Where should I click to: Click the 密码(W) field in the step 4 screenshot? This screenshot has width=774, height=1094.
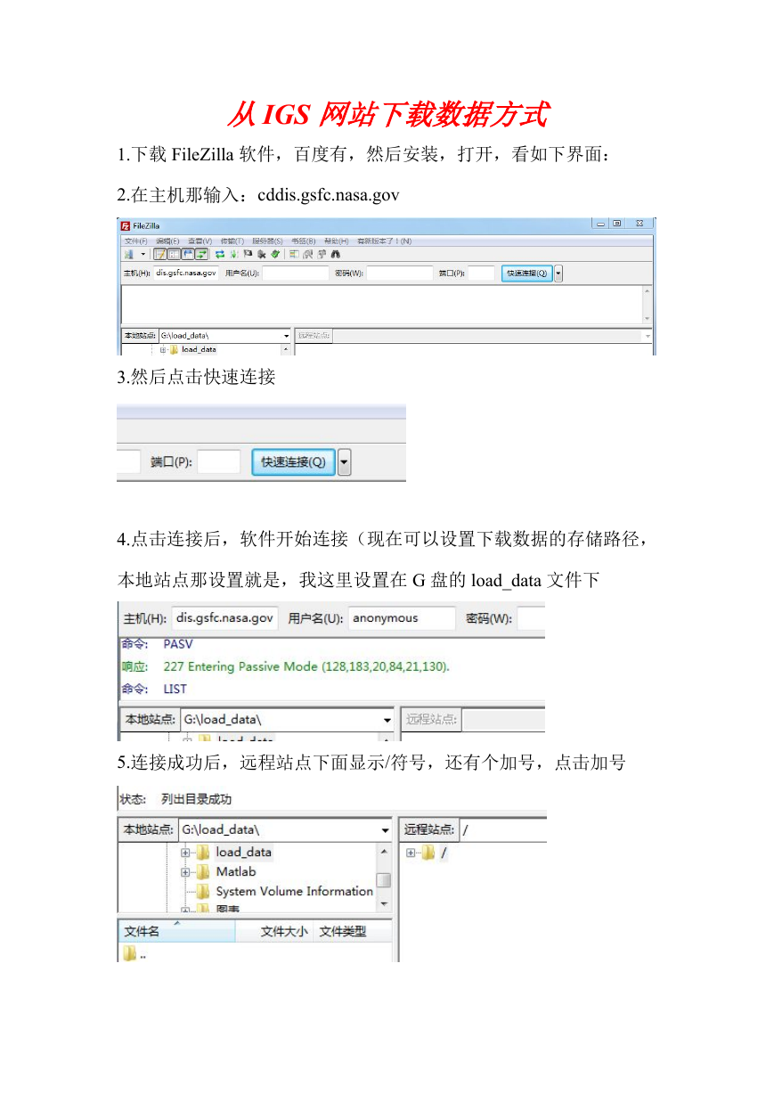pos(532,617)
